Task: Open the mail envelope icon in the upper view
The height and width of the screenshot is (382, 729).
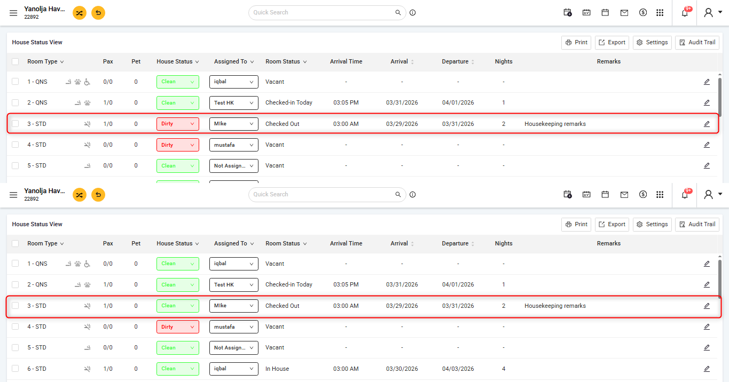Action: point(624,13)
